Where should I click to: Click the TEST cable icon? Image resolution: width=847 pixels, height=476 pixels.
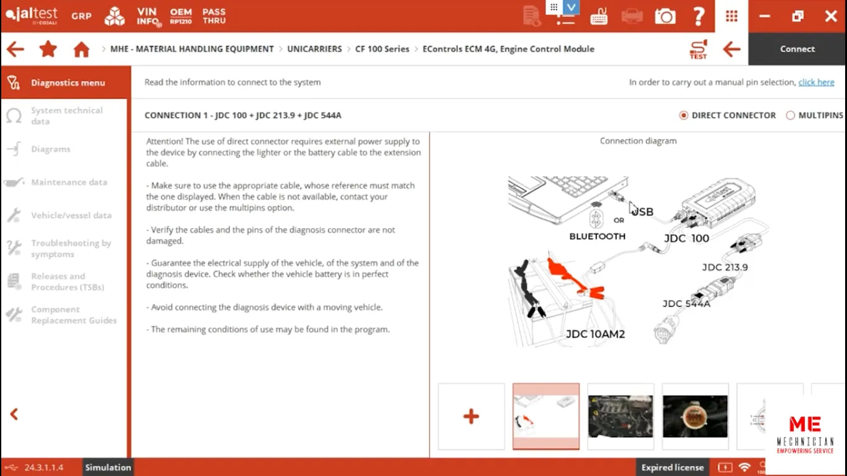tap(698, 49)
